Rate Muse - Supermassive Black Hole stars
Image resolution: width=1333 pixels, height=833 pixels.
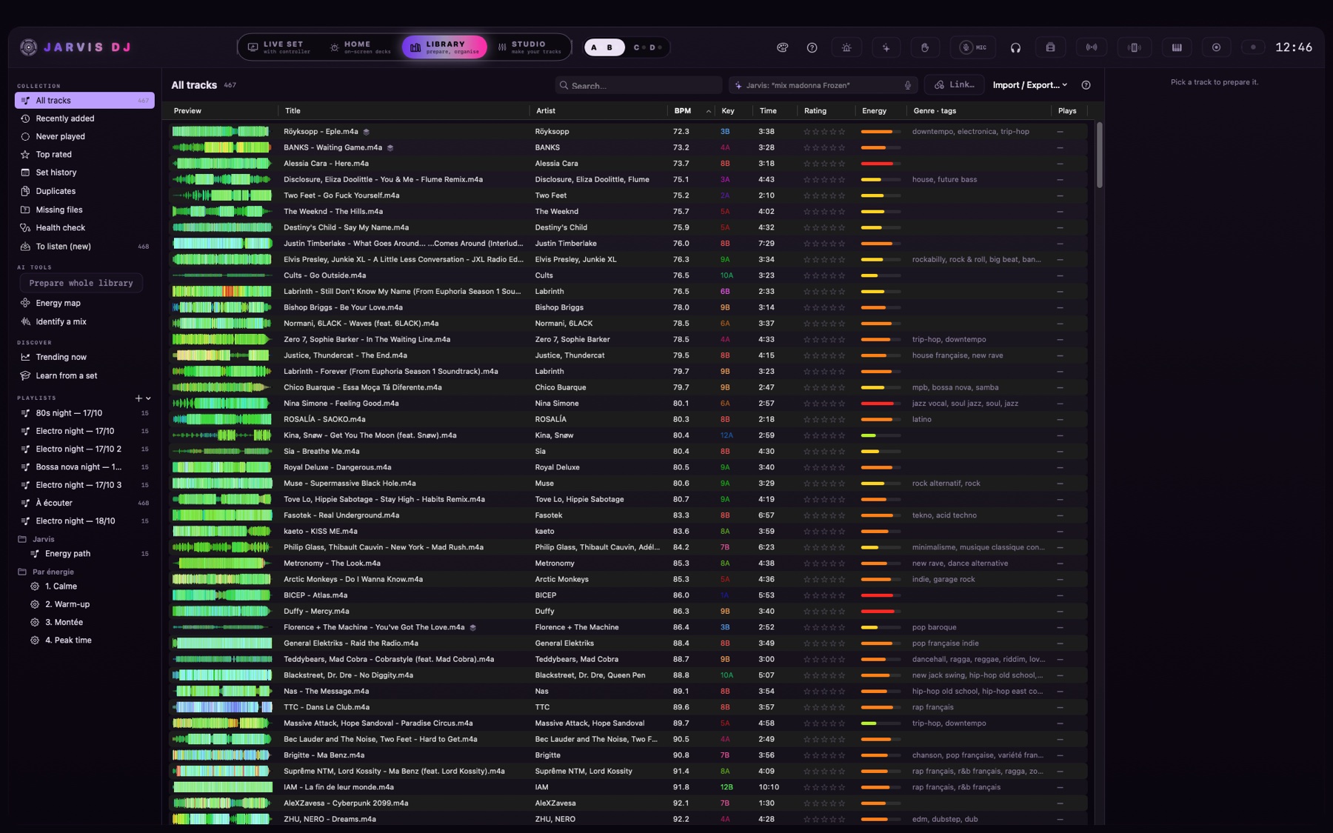pos(824,484)
